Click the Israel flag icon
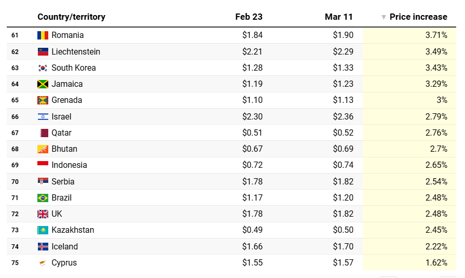The height and width of the screenshot is (278, 465). tap(43, 117)
